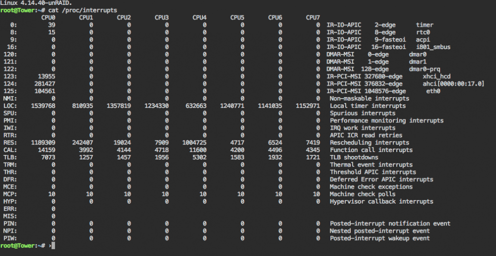This screenshot has width=496, height=256.
Task: Click the LOC value 1539768 for CPU0
Action: coord(43,106)
